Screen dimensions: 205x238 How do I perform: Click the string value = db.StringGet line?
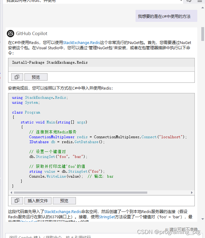tap(67, 171)
